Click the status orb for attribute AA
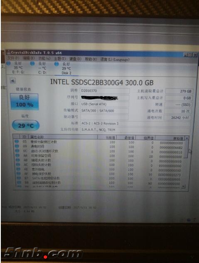 point(17,156)
